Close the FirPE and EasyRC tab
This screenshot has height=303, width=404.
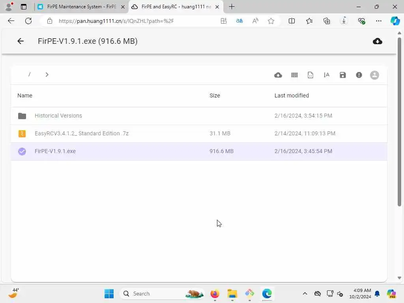coord(217,7)
